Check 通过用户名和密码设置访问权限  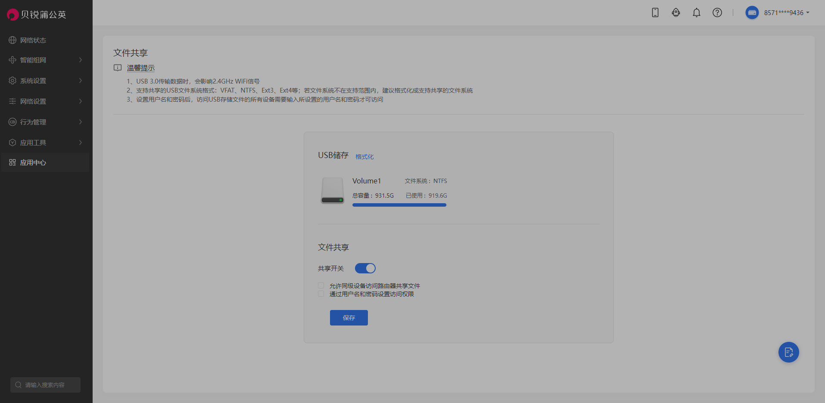(321, 294)
